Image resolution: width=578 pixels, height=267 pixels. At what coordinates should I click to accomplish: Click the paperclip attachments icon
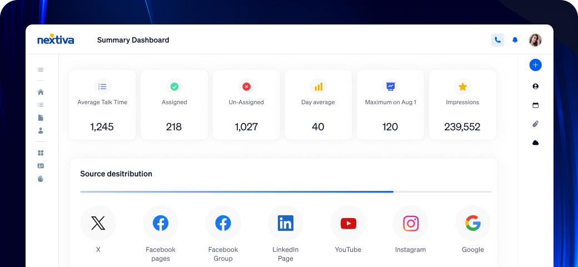[x=535, y=124]
